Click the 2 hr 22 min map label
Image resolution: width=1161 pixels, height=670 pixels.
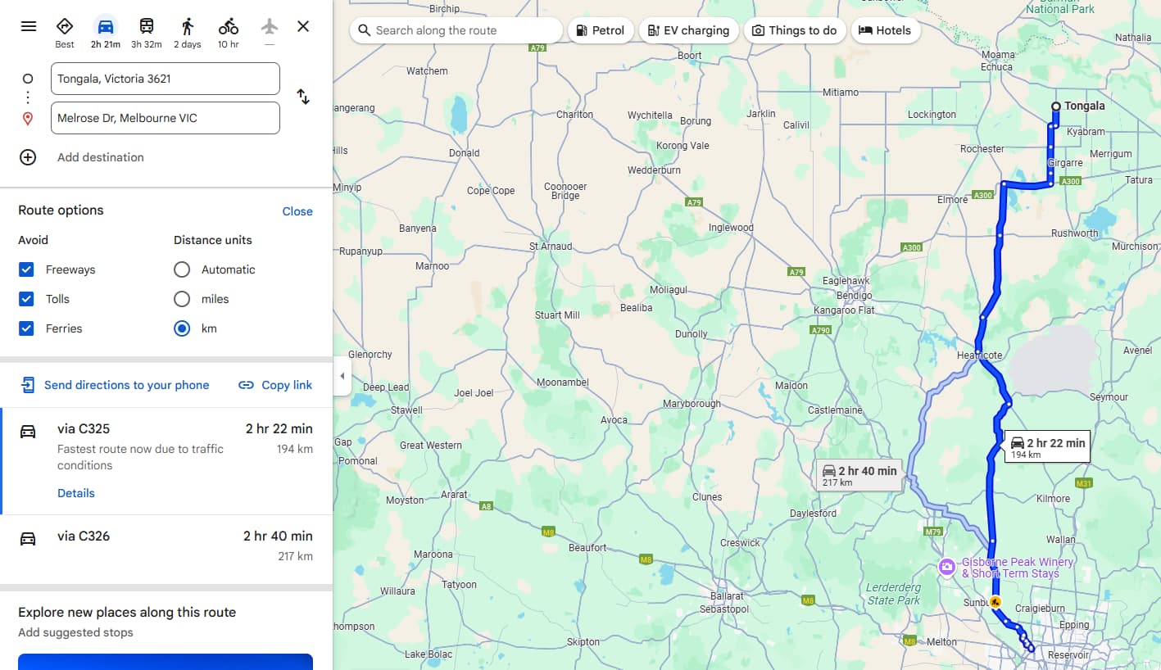coord(1048,446)
